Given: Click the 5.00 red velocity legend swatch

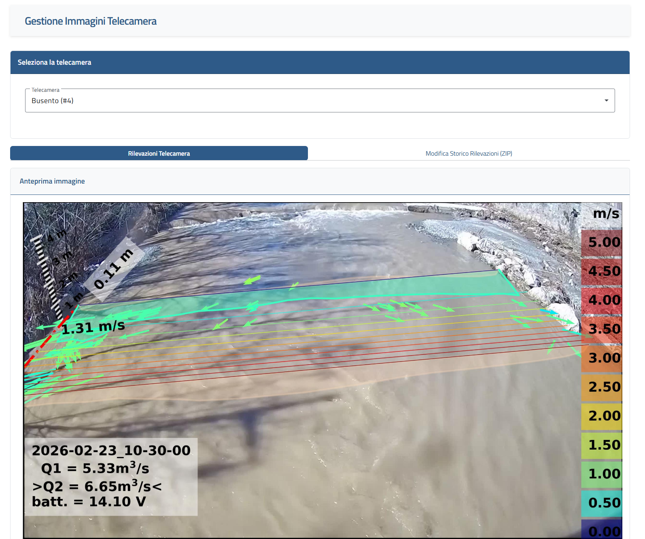Looking at the screenshot, I should (x=602, y=242).
